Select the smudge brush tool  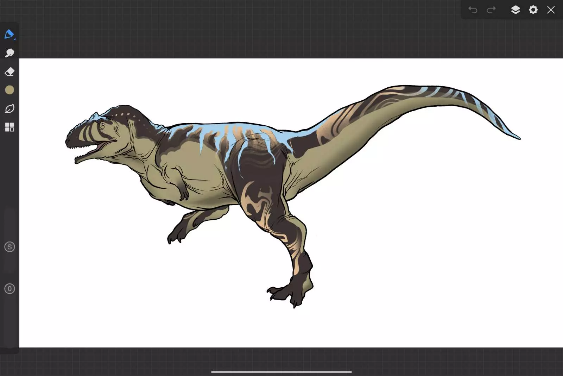coord(10,53)
